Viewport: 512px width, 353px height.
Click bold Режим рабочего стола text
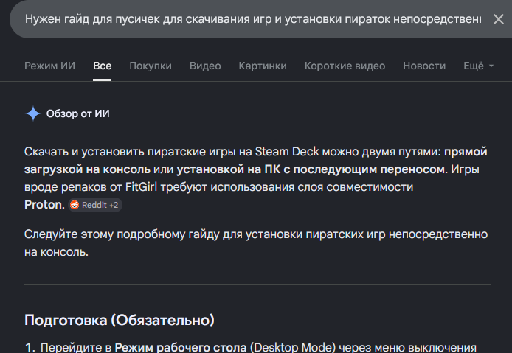click(x=181, y=347)
